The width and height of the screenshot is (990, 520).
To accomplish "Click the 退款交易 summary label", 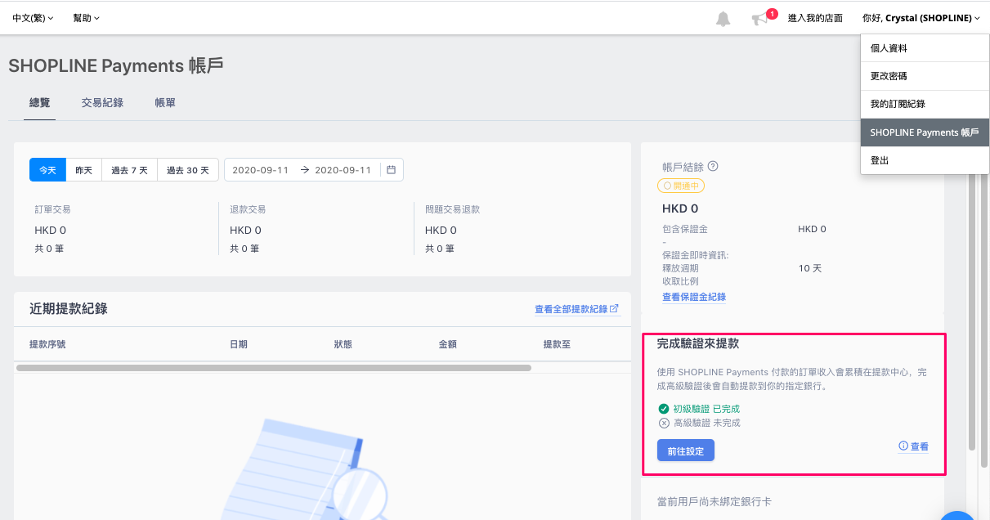I will (248, 209).
